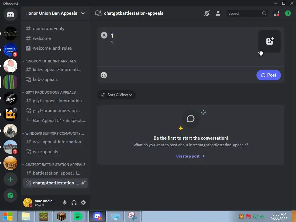Open the green Help question mark
The height and width of the screenshot is (222, 296).
coord(288,13)
